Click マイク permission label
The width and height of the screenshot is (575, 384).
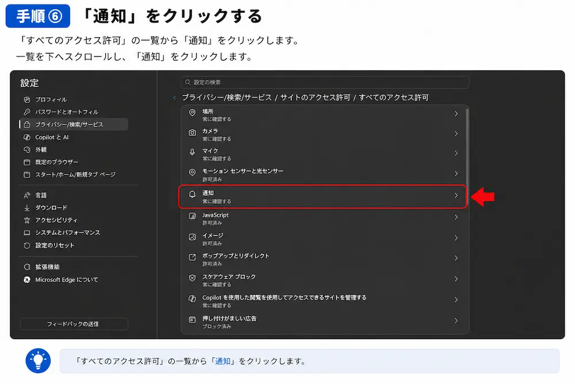click(210, 151)
